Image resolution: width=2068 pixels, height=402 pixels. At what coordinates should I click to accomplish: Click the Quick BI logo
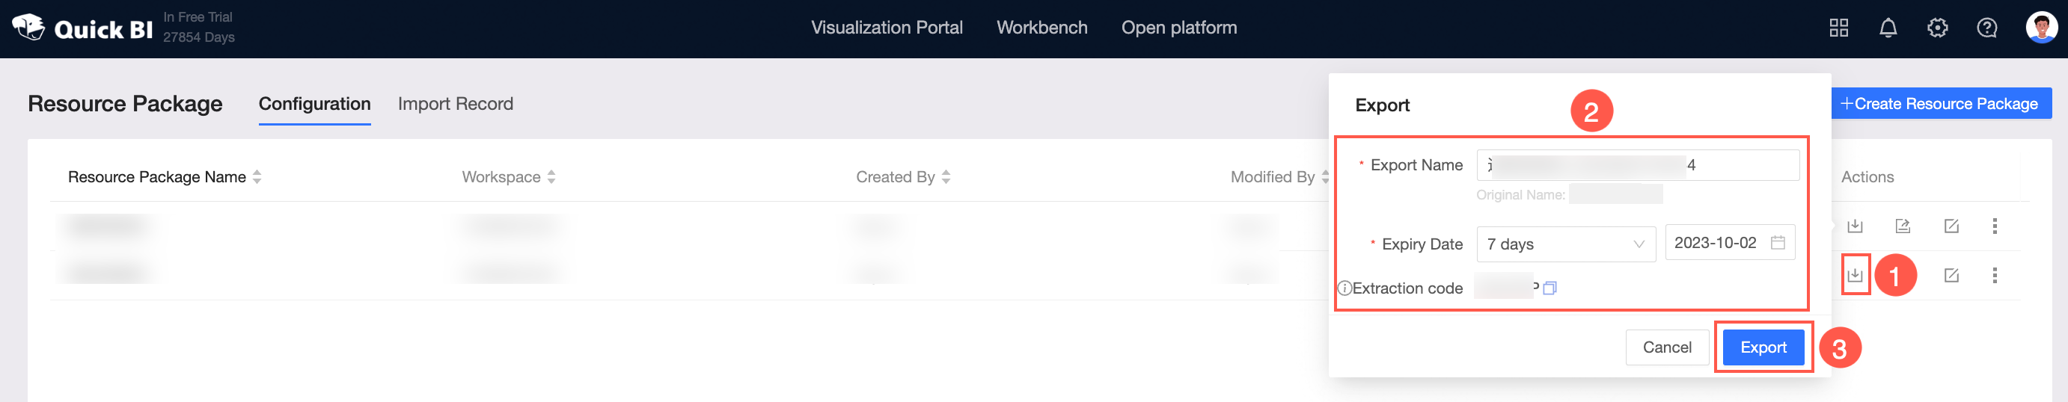coord(82,28)
